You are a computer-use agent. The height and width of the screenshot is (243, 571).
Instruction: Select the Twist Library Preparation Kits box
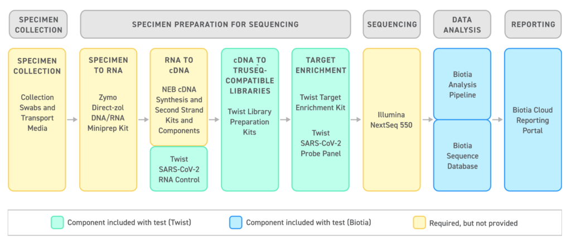pyautogui.click(x=250, y=120)
